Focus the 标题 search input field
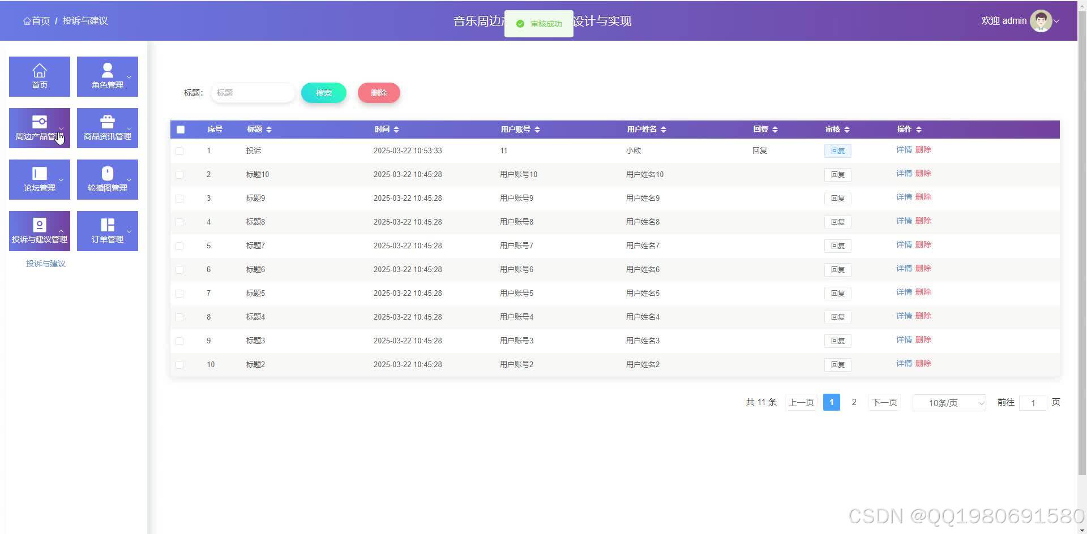Viewport: 1087px width, 534px height. click(x=253, y=93)
